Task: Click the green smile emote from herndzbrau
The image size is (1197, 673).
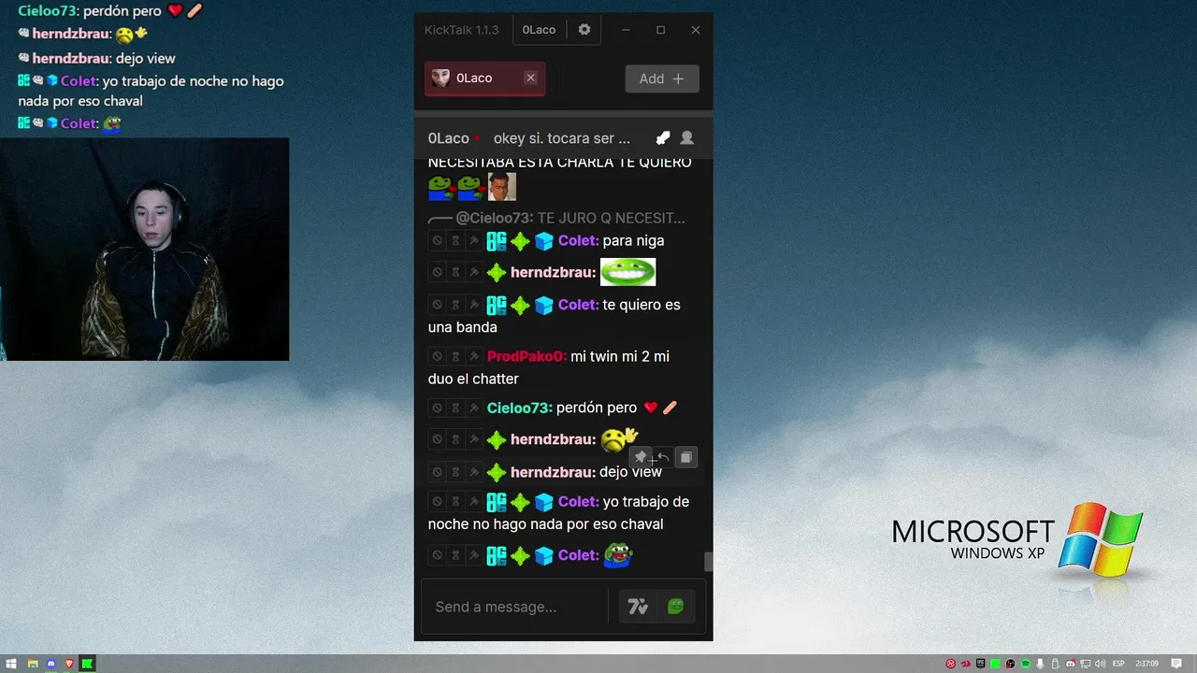Action: [x=627, y=272]
